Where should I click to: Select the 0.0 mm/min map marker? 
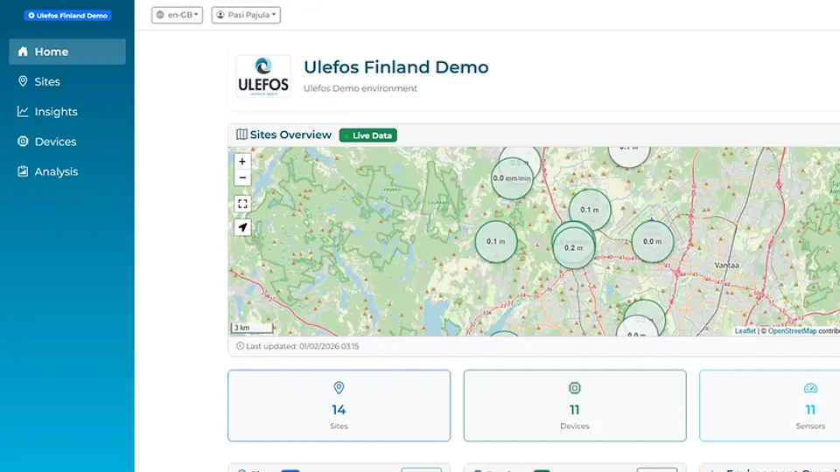tap(512, 178)
